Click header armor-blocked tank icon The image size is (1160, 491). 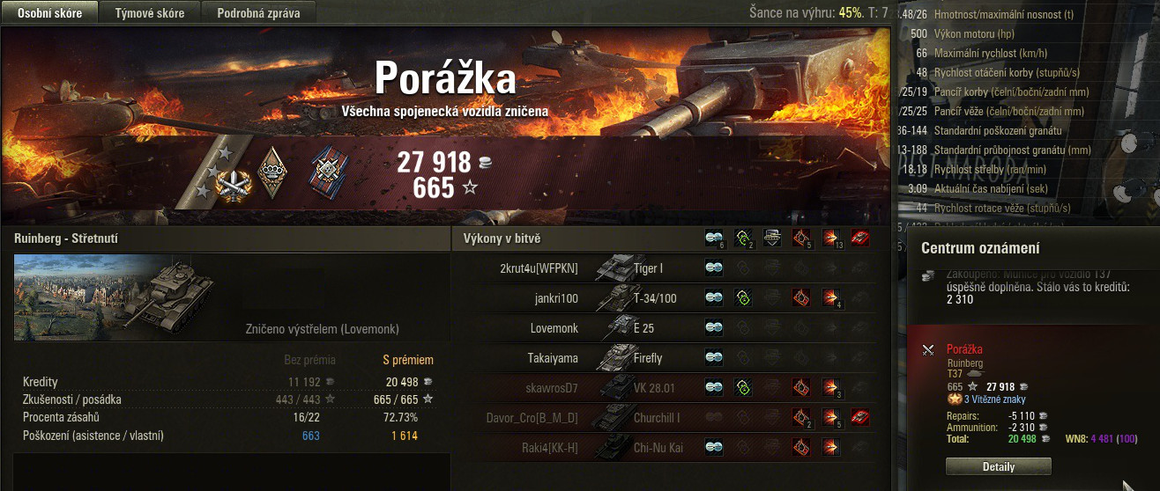click(x=772, y=238)
